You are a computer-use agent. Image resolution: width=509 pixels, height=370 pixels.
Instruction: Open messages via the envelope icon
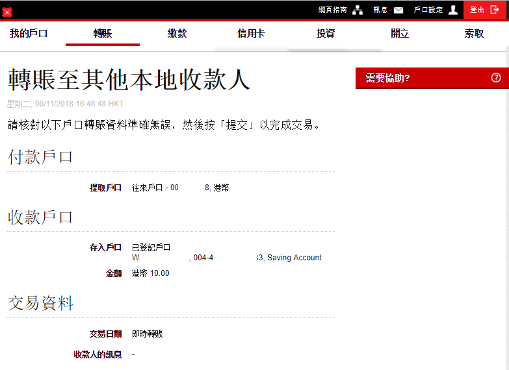[x=398, y=10]
